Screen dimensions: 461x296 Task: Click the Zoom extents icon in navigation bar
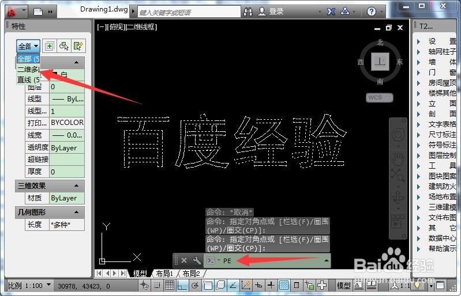click(x=398, y=176)
